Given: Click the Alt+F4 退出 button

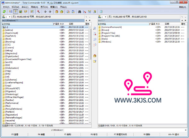Looking at the screenshot, I should [x=174, y=135].
